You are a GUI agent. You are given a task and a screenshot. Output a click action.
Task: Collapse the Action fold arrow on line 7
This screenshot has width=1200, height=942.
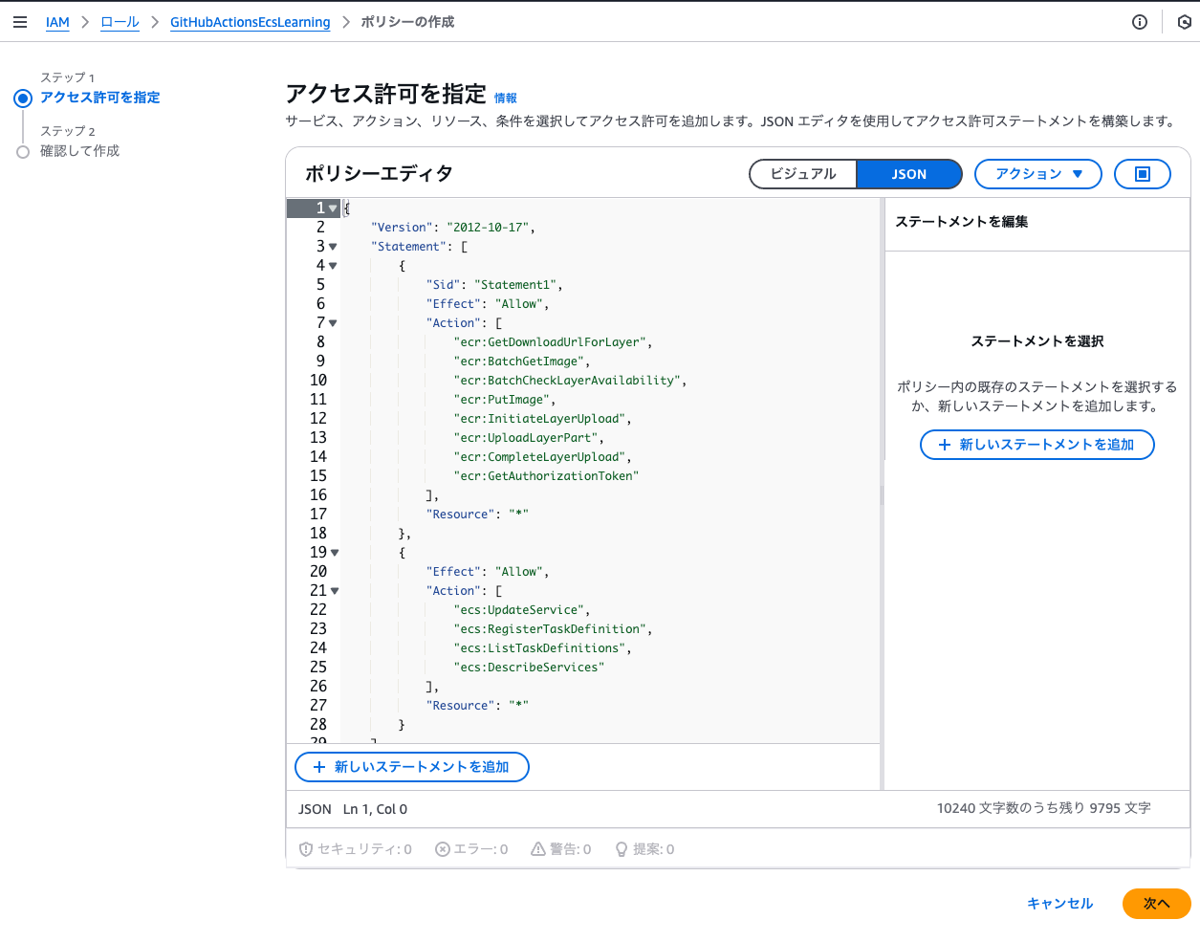point(333,323)
